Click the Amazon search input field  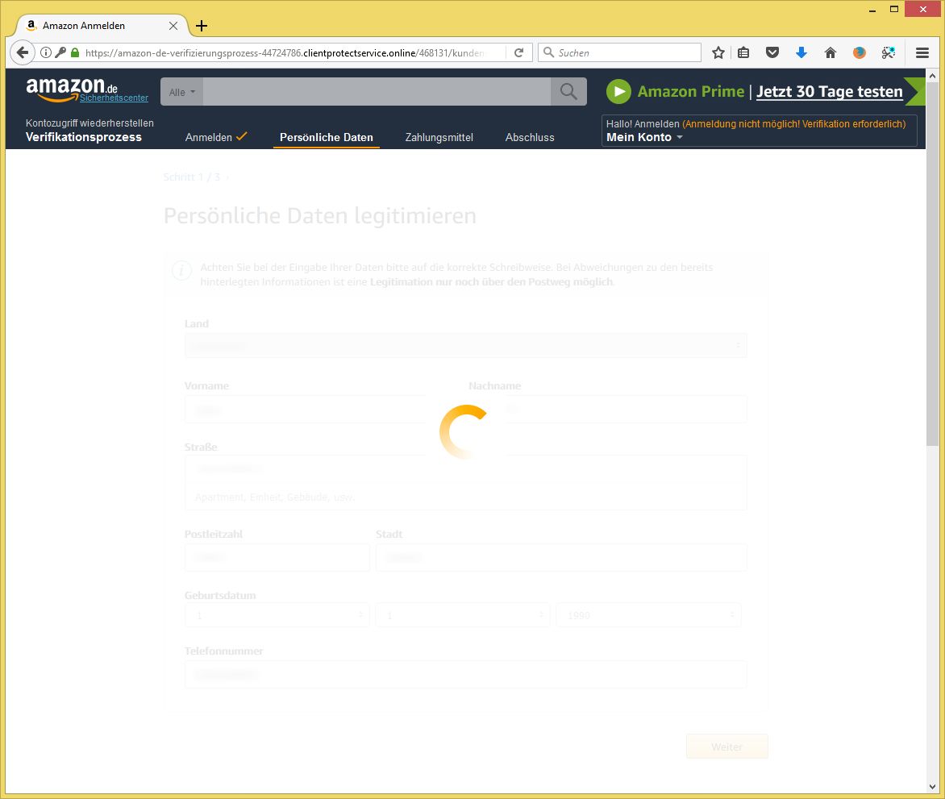[377, 92]
